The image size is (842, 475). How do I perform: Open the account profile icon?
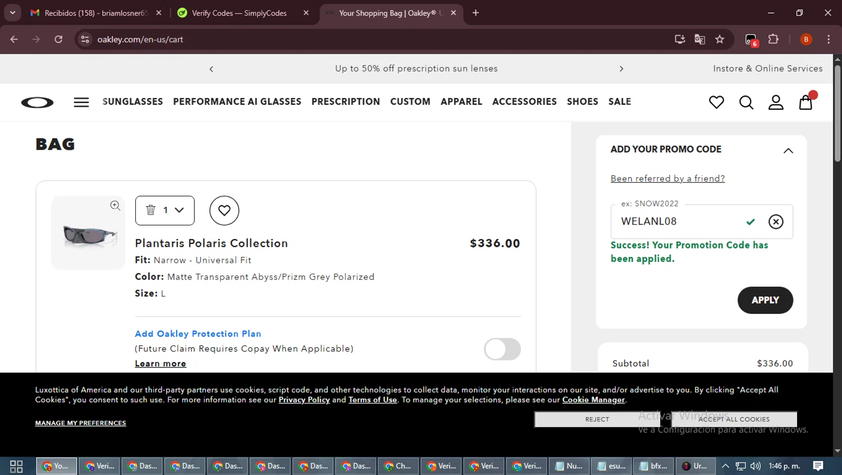776,102
